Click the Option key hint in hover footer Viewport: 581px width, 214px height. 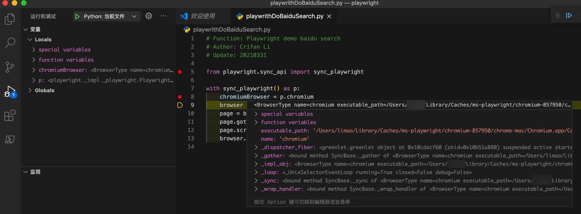click(302, 202)
